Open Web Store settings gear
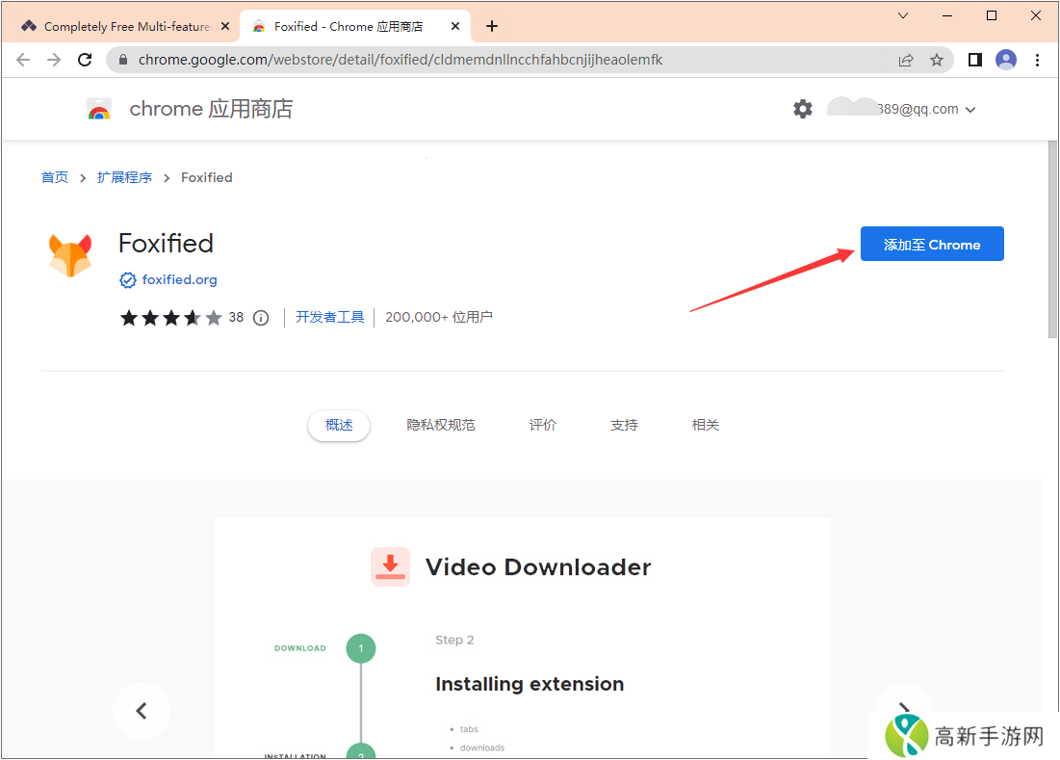Image resolution: width=1060 pixels, height=760 pixels. (803, 108)
